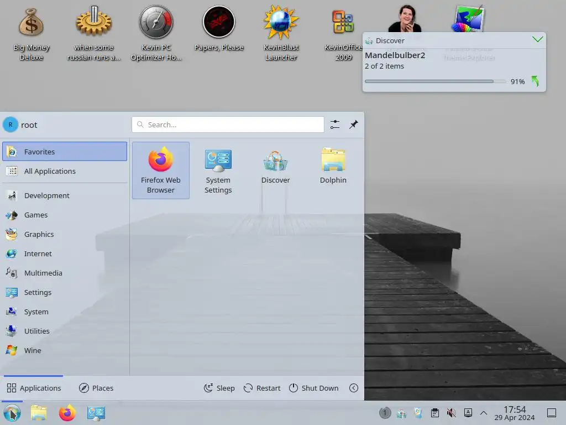
Task: Launch Kevin PC Optimizer desktop icon
Action: pos(156,33)
